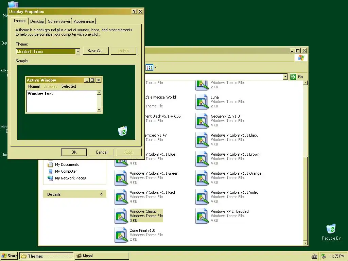348x261 pixels.
Task: Switch to the Appearance tab
Action: coord(84,21)
